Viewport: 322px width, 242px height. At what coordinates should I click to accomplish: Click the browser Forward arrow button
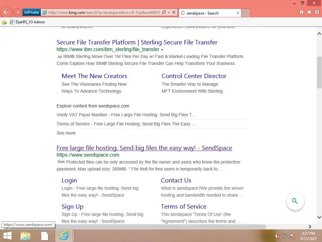(17, 12)
